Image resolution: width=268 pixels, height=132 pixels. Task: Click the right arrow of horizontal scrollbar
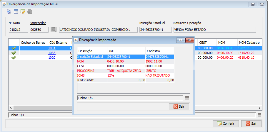click(259, 108)
